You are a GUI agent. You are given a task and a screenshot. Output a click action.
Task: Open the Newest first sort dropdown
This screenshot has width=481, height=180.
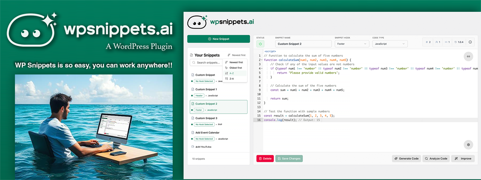click(236, 55)
